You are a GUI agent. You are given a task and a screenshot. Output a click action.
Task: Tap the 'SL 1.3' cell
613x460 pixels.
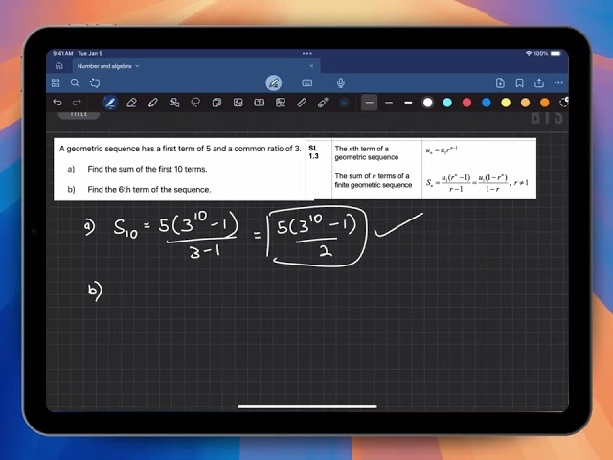coord(313,152)
